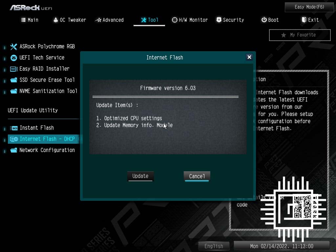Click Update Memory info. Module item
The width and height of the screenshot is (336, 252).
(x=134, y=125)
